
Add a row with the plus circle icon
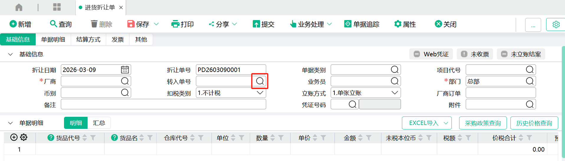[14, 137]
